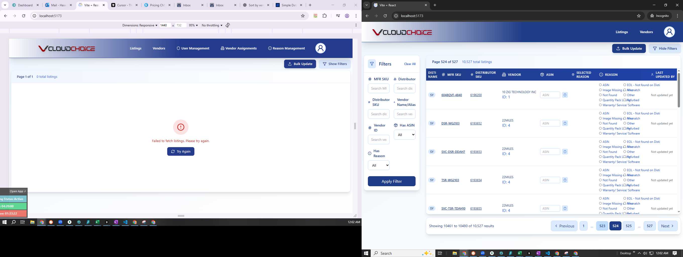683x257 pixels.
Task: Open Vendor Assignments in left window nav
Action: coord(239,48)
